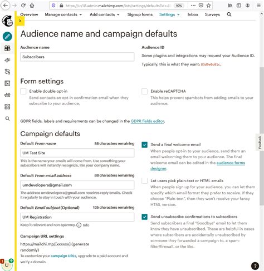Click the browser URL address bar
The width and height of the screenshot is (264, 271).
click(x=119, y=6)
